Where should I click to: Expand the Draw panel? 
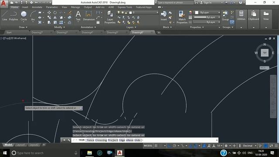click(23, 27)
